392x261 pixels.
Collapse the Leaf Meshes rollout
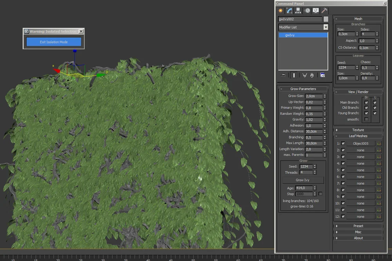pos(358,136)
